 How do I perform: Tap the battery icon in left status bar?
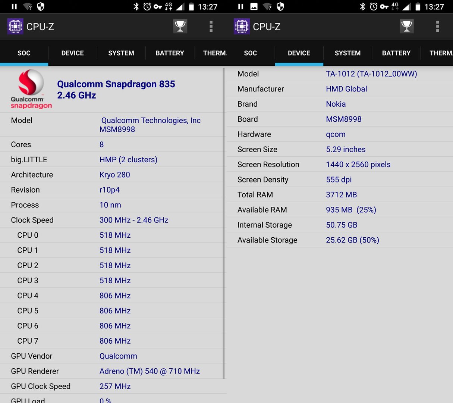(191, 7)
